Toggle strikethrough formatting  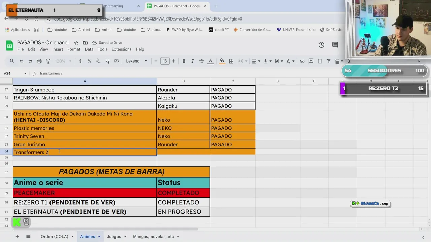coord(201,61)
